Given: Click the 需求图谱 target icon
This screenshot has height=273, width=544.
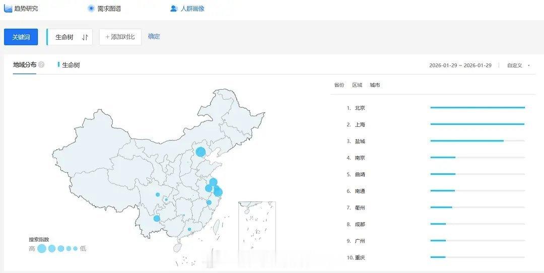Looking at the screenshot, I should pyautogui.click(x=91, y=8).
